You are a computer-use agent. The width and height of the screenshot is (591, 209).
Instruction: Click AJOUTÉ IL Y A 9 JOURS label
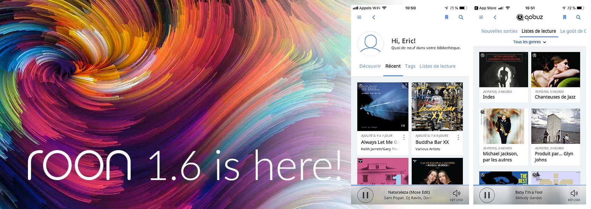(432, 136)
